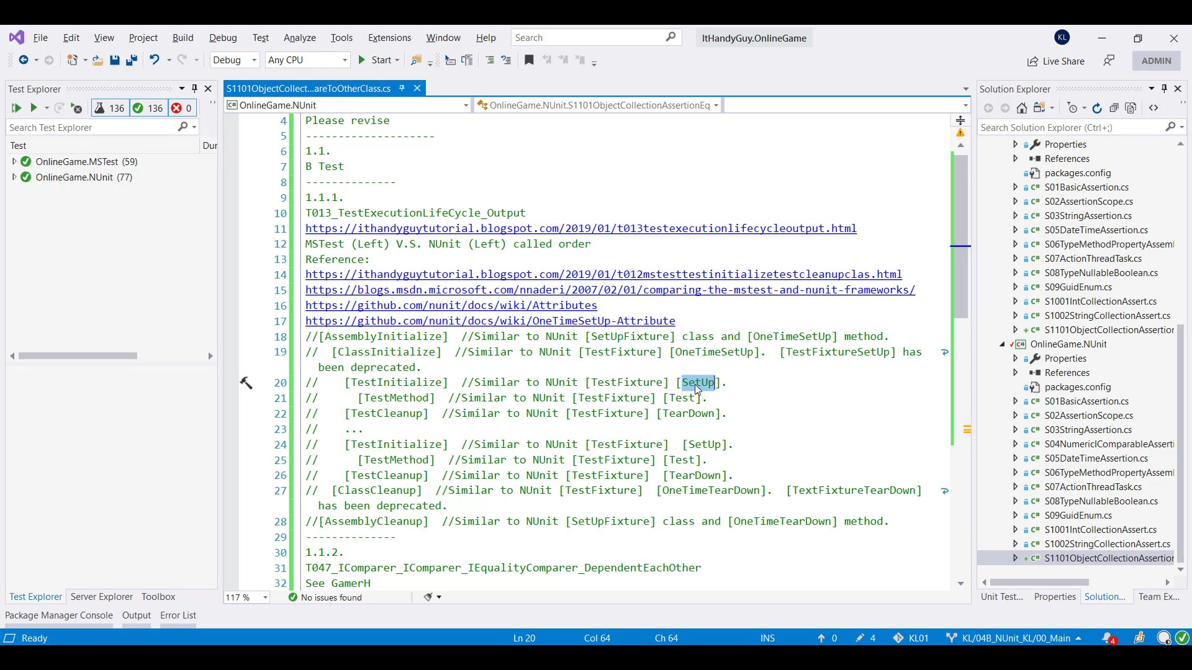
Task: Click the bookmark toggle icon
Action: click(529, 60)
